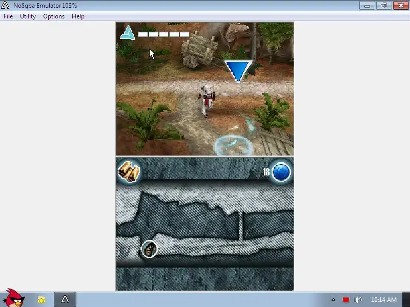Click the 10:14 AM clock
The height and width of the screenshot is (307, 410).
[x=383, y=299]
